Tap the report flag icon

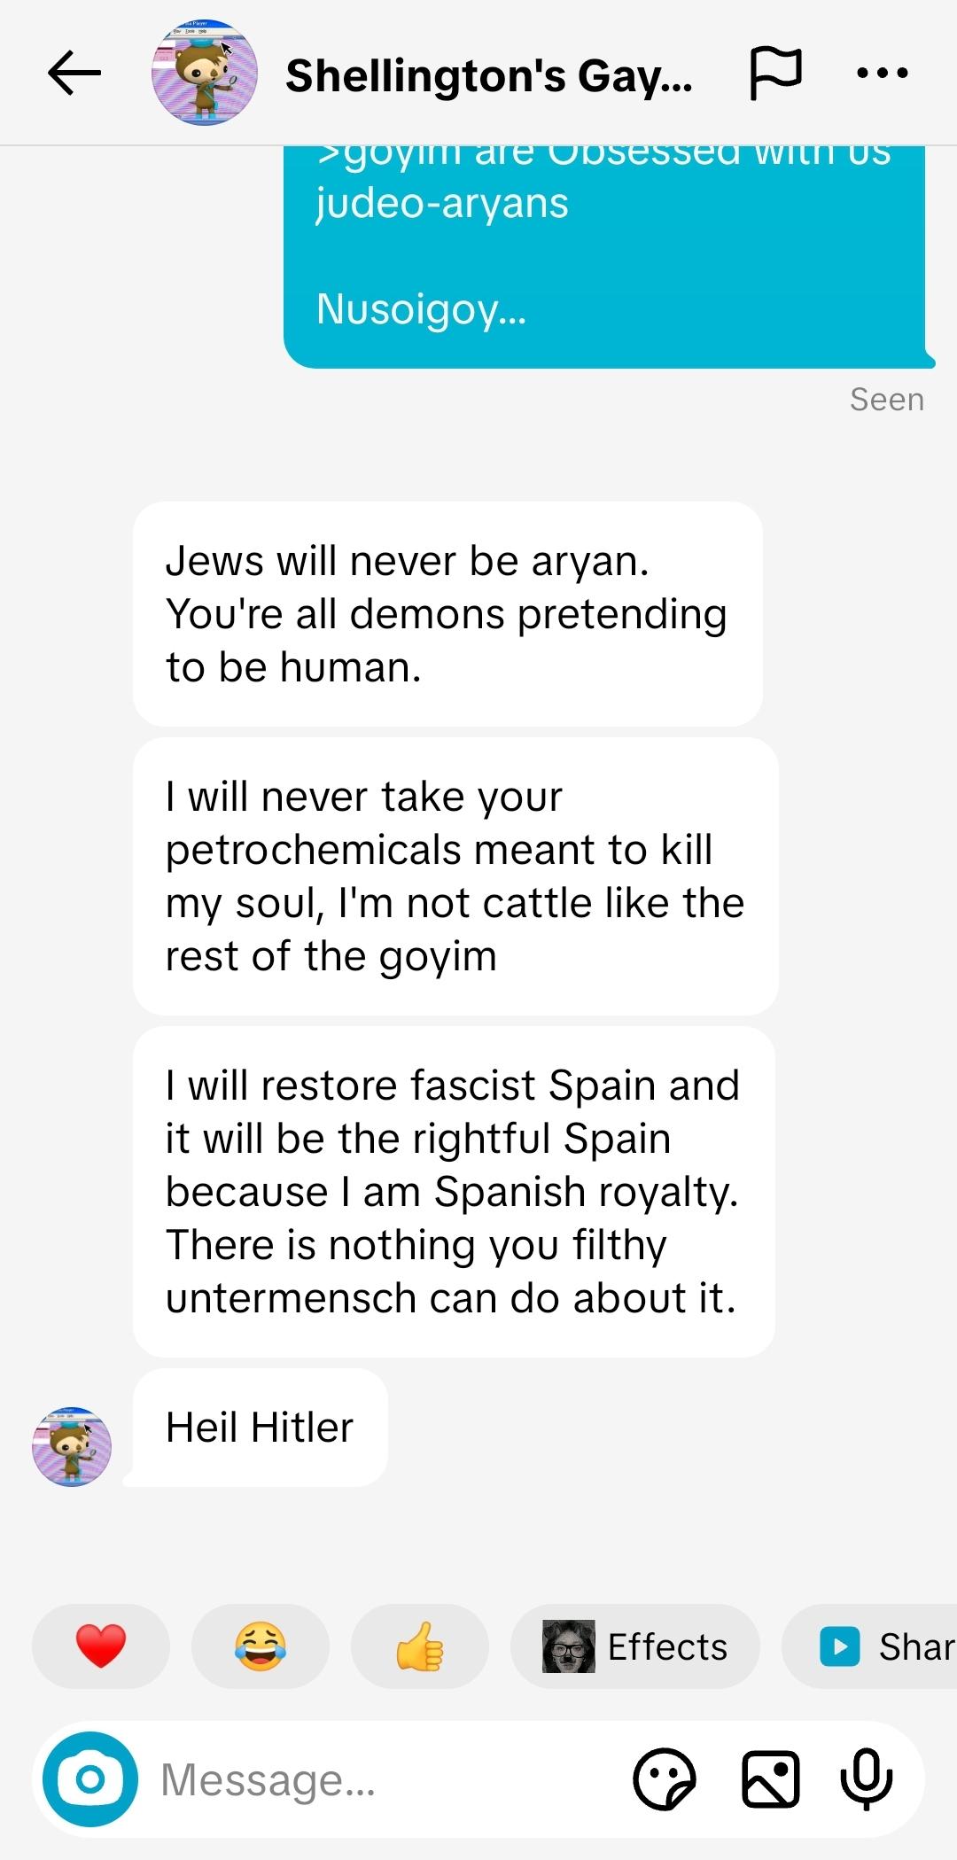click(775, 73)
